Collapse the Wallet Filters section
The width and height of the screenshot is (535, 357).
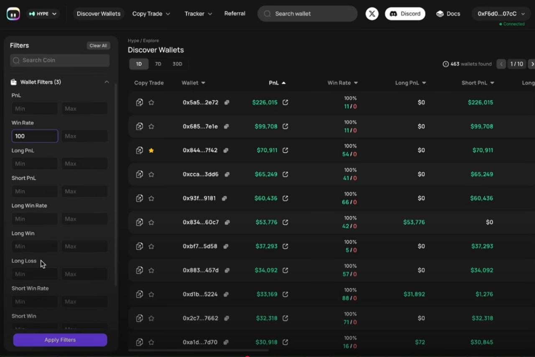click(107, 82)
